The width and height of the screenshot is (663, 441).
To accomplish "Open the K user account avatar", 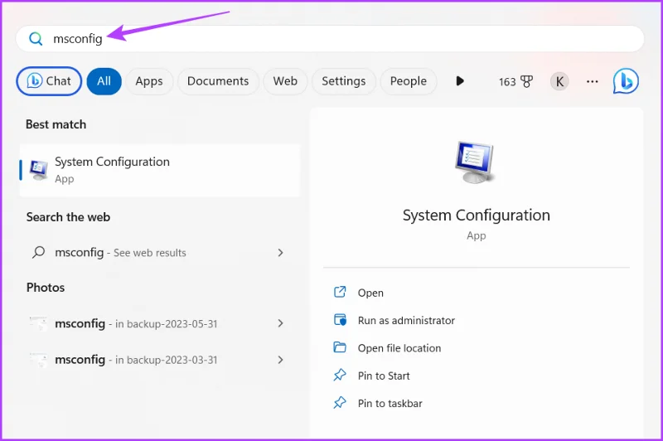I will pyautogui.click(x=559, y=81).
